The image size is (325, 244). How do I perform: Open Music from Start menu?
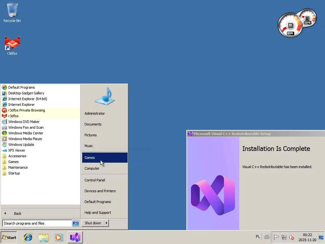pos(105,146)
